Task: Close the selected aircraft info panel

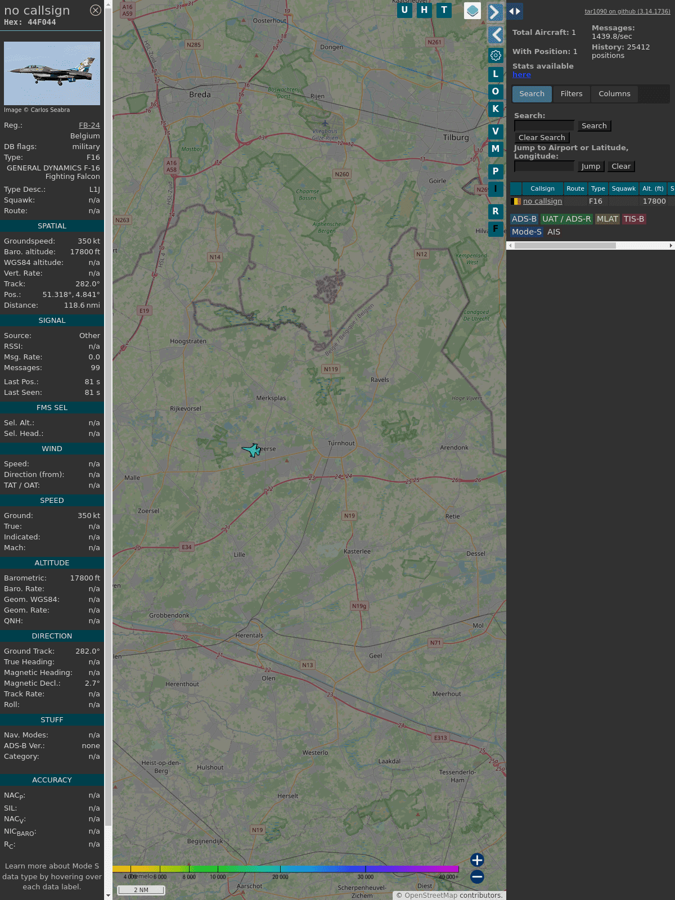Action: click(96, 10)
